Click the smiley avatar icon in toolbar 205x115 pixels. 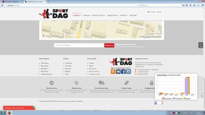click(198, 5)
